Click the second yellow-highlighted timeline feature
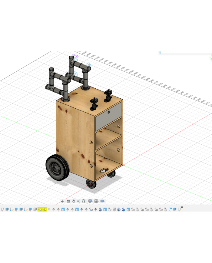This screenshot has height=263, width=212. pos(44,209)
